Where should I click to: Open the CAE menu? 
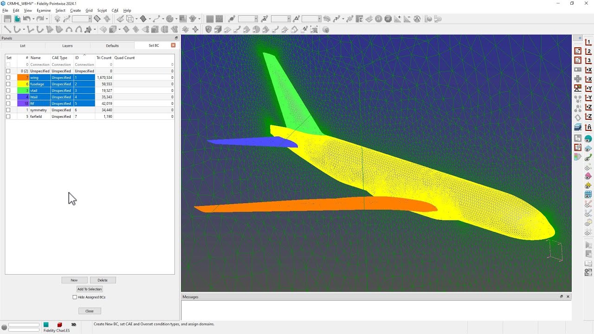pyautogui.click(x=115, y=10)
